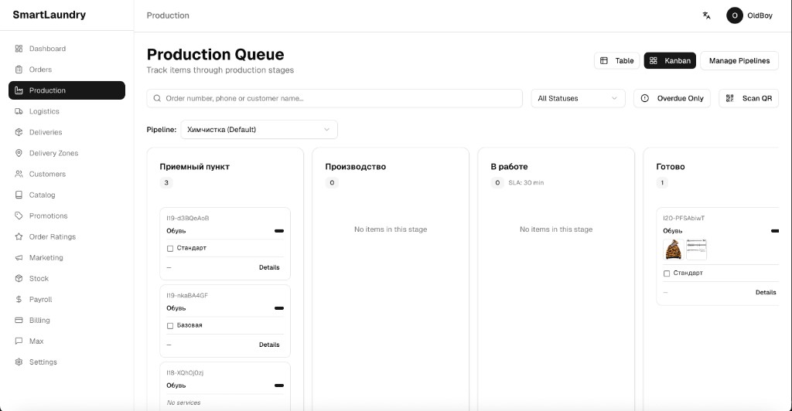This screenshot has height=411, width=792.
Task: Click the Settings gear icon
Action: (x=19, y=362)
